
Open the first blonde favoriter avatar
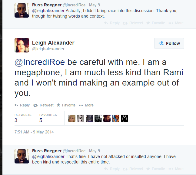tap(72, 118)
